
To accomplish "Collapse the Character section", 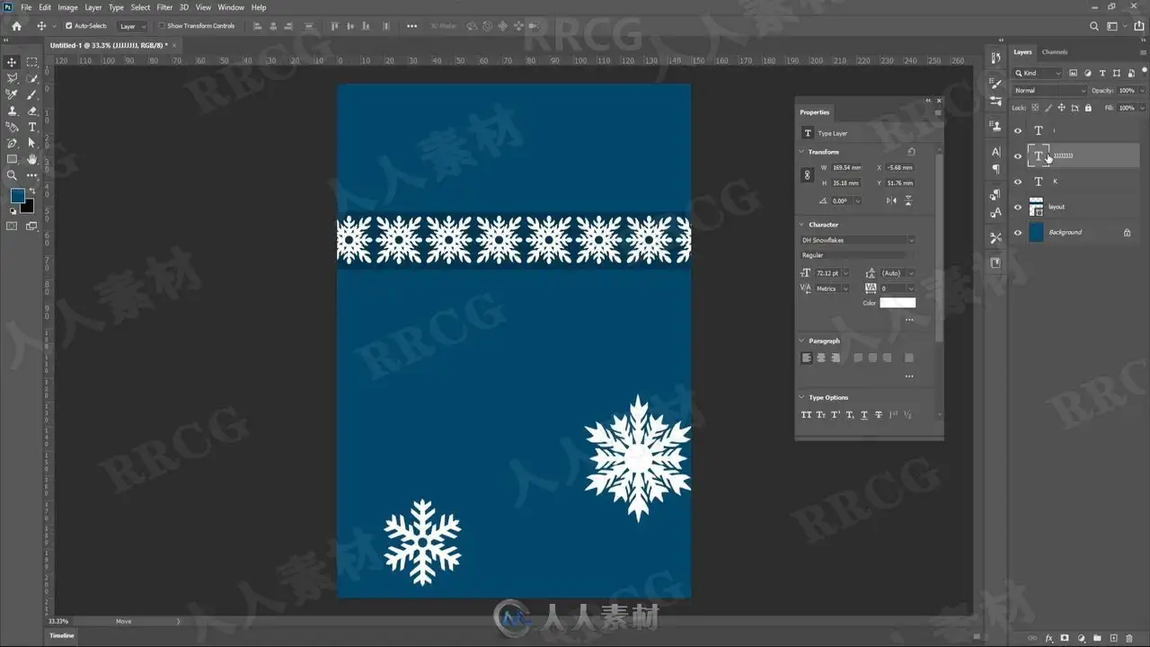I will 802,225.
